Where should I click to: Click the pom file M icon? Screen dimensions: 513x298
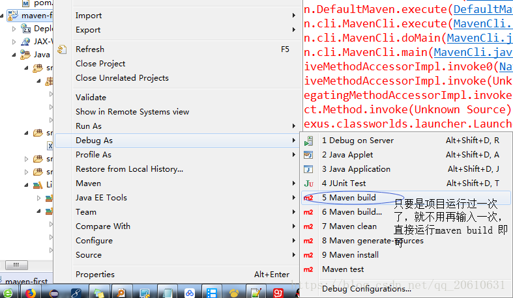tap(26, 3)
